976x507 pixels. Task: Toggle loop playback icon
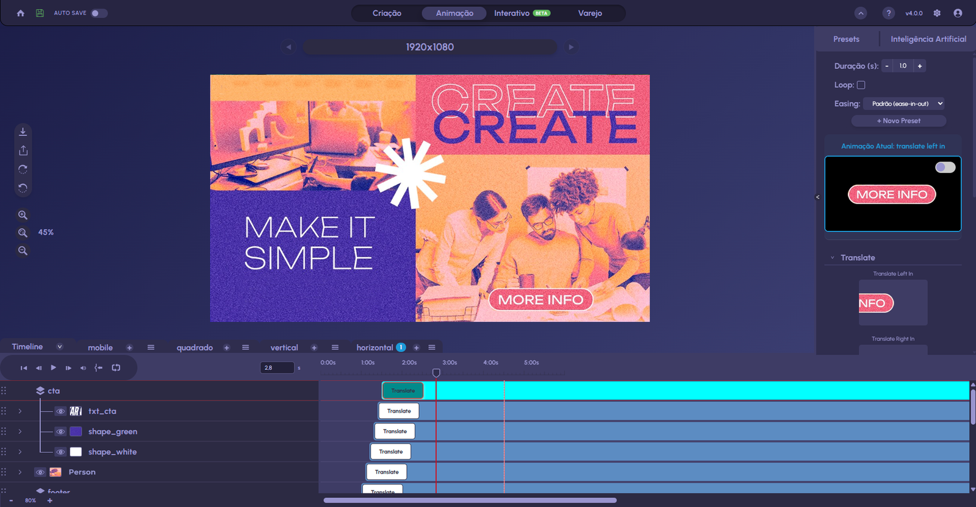point(116,367)
